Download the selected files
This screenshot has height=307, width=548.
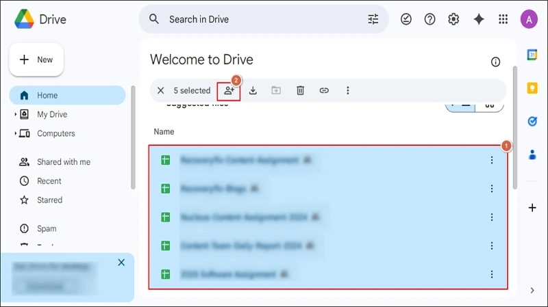point(253,91)
